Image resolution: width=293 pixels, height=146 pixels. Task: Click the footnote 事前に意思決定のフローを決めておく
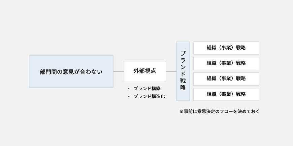click(222, 111)
